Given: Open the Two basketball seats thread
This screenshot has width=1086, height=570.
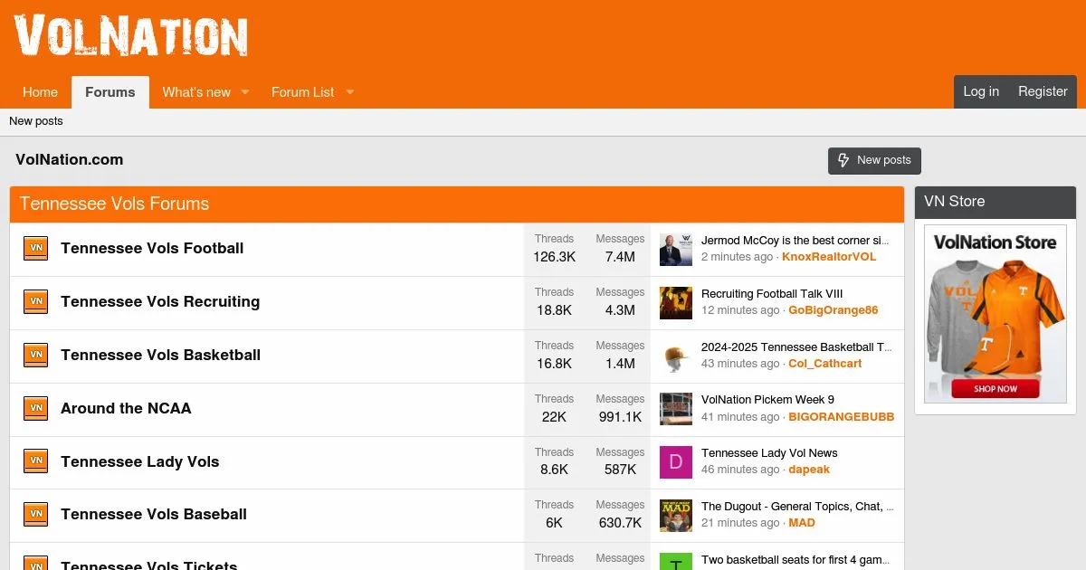Looking at the screenshot, I should (795, 560).
